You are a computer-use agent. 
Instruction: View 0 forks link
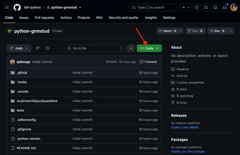tap(179, 103)
